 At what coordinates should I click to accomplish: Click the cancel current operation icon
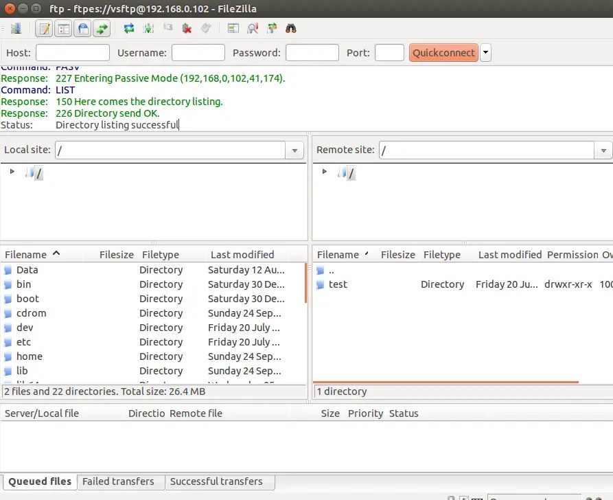coord(167,27)
